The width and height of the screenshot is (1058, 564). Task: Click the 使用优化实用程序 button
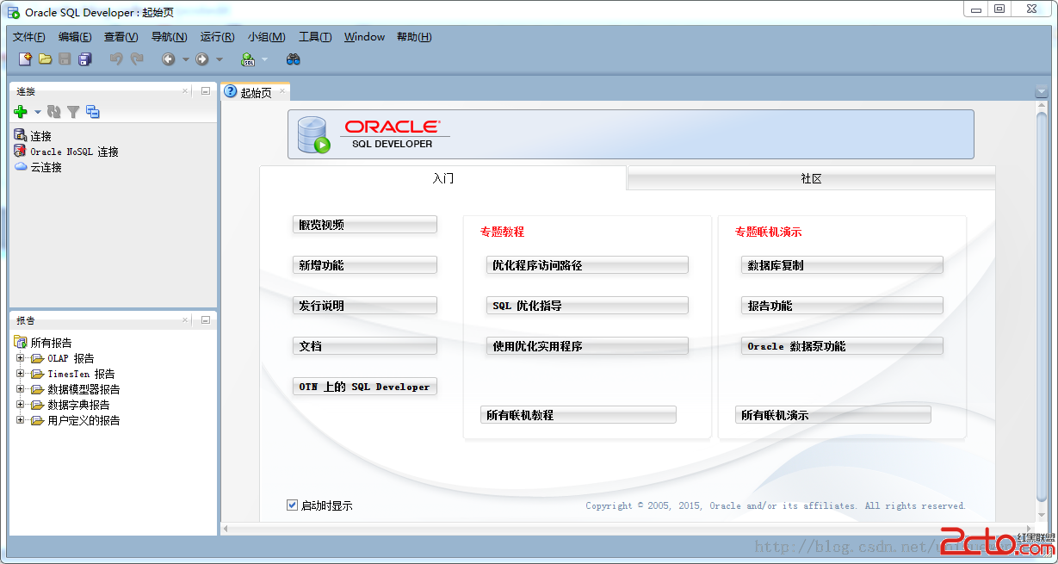(587, 346)
